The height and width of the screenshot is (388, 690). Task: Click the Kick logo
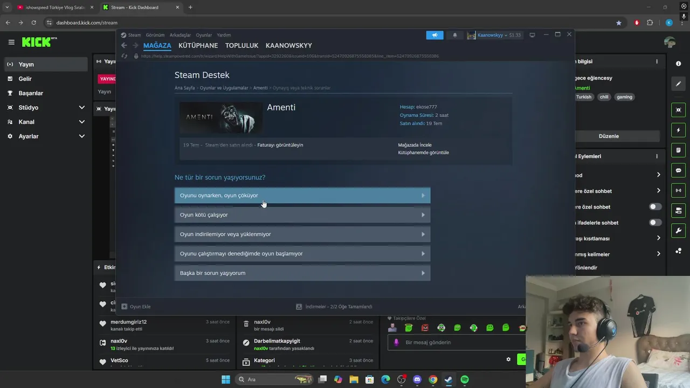click(39, 42)
